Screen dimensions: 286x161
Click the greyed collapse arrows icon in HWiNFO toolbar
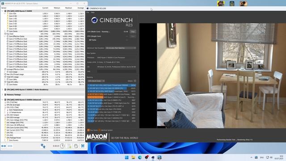[10, 146]
